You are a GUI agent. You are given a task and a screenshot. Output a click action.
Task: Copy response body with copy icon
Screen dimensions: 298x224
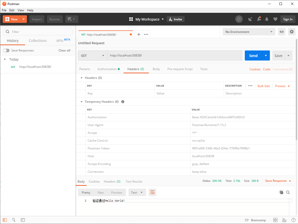(x=281, y=192)
